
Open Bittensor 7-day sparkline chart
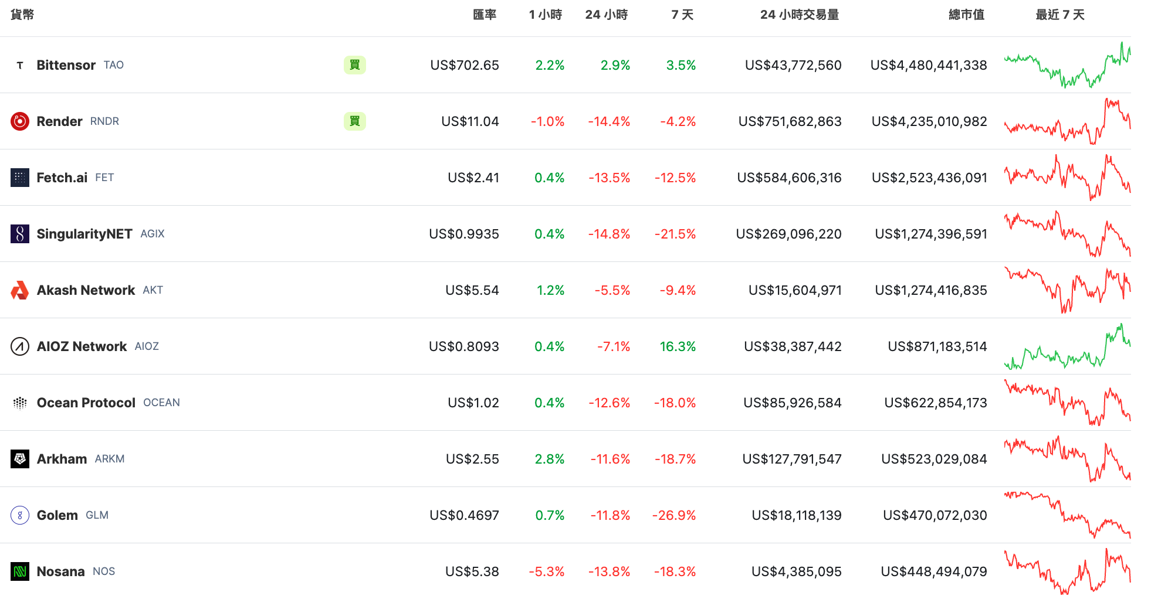1067,65
